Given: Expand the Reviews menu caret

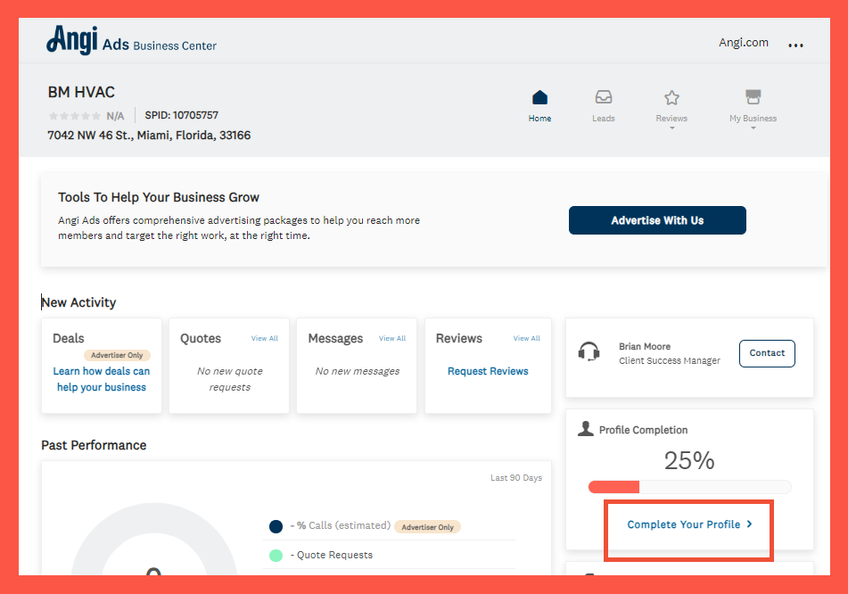Looking at the screenshot, I should pos(671,128).
